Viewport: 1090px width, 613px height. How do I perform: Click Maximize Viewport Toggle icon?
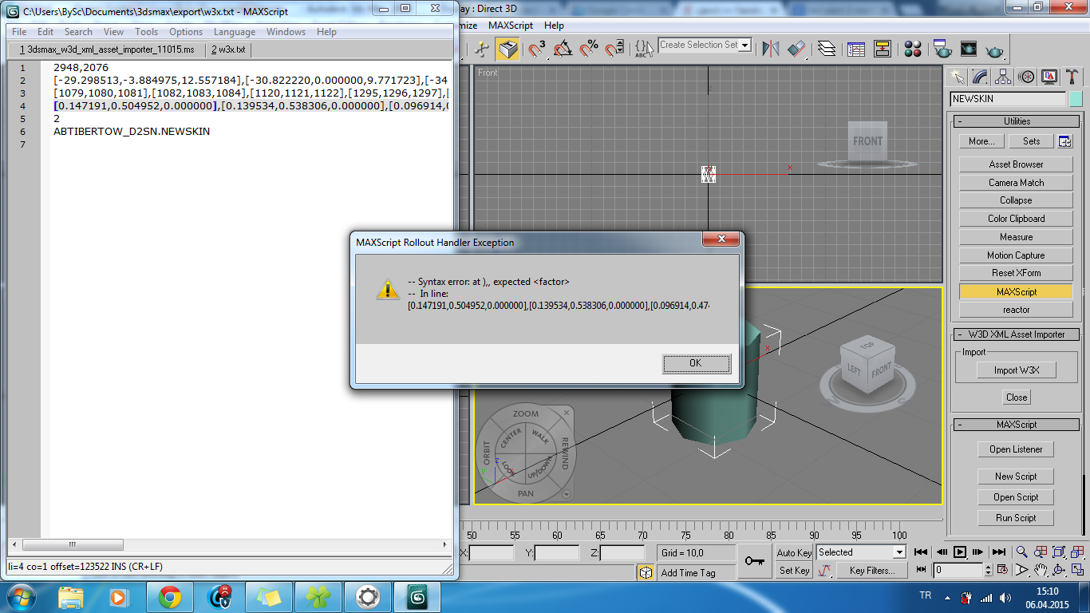tap(1079, 570)
